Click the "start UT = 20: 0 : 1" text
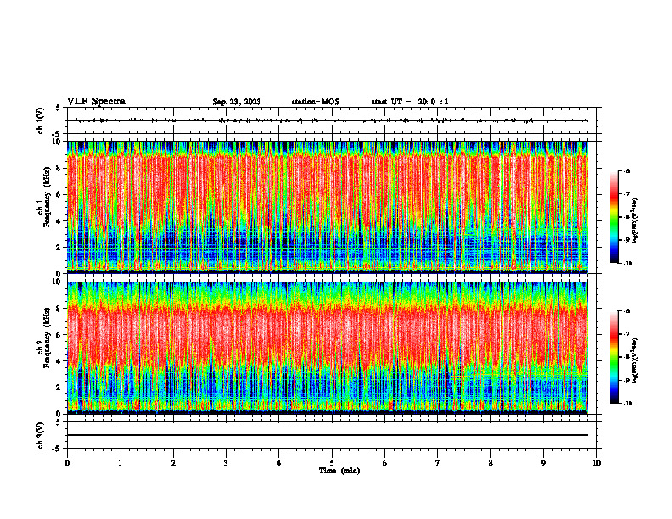 410,102
